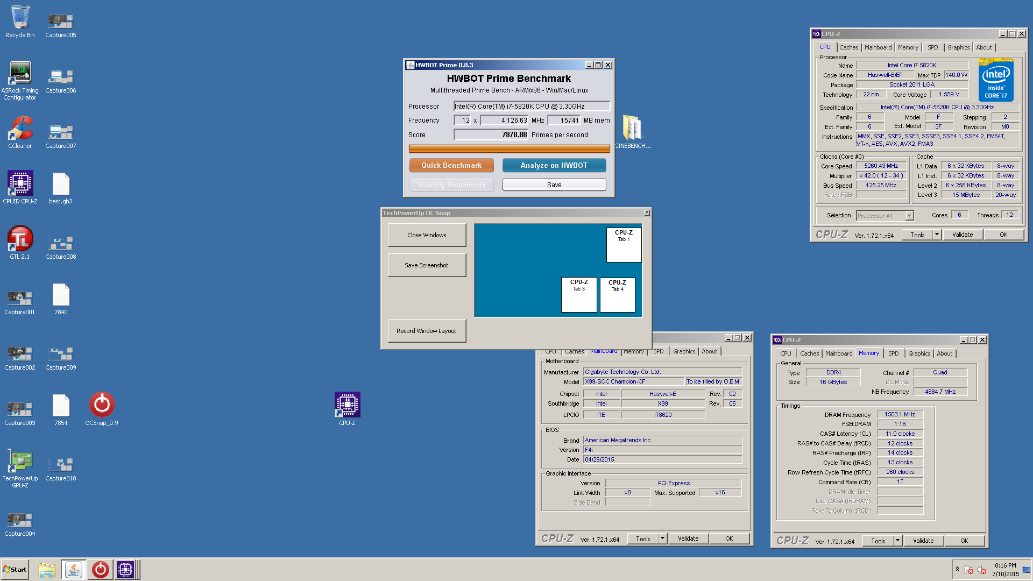Click the taskbar clock showing 8:16 PM
This screenshot has width=1033, height=581.
coord(1006,570)
